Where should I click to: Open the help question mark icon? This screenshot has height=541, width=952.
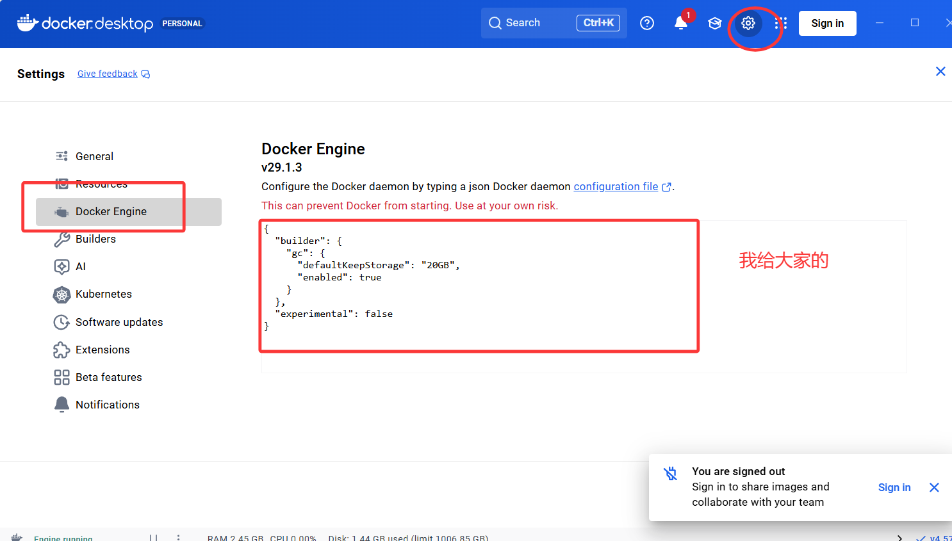(647, 23)
